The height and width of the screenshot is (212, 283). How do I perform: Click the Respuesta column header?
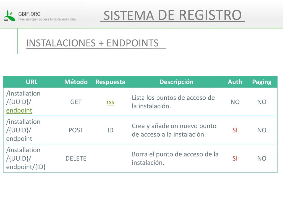110,82
